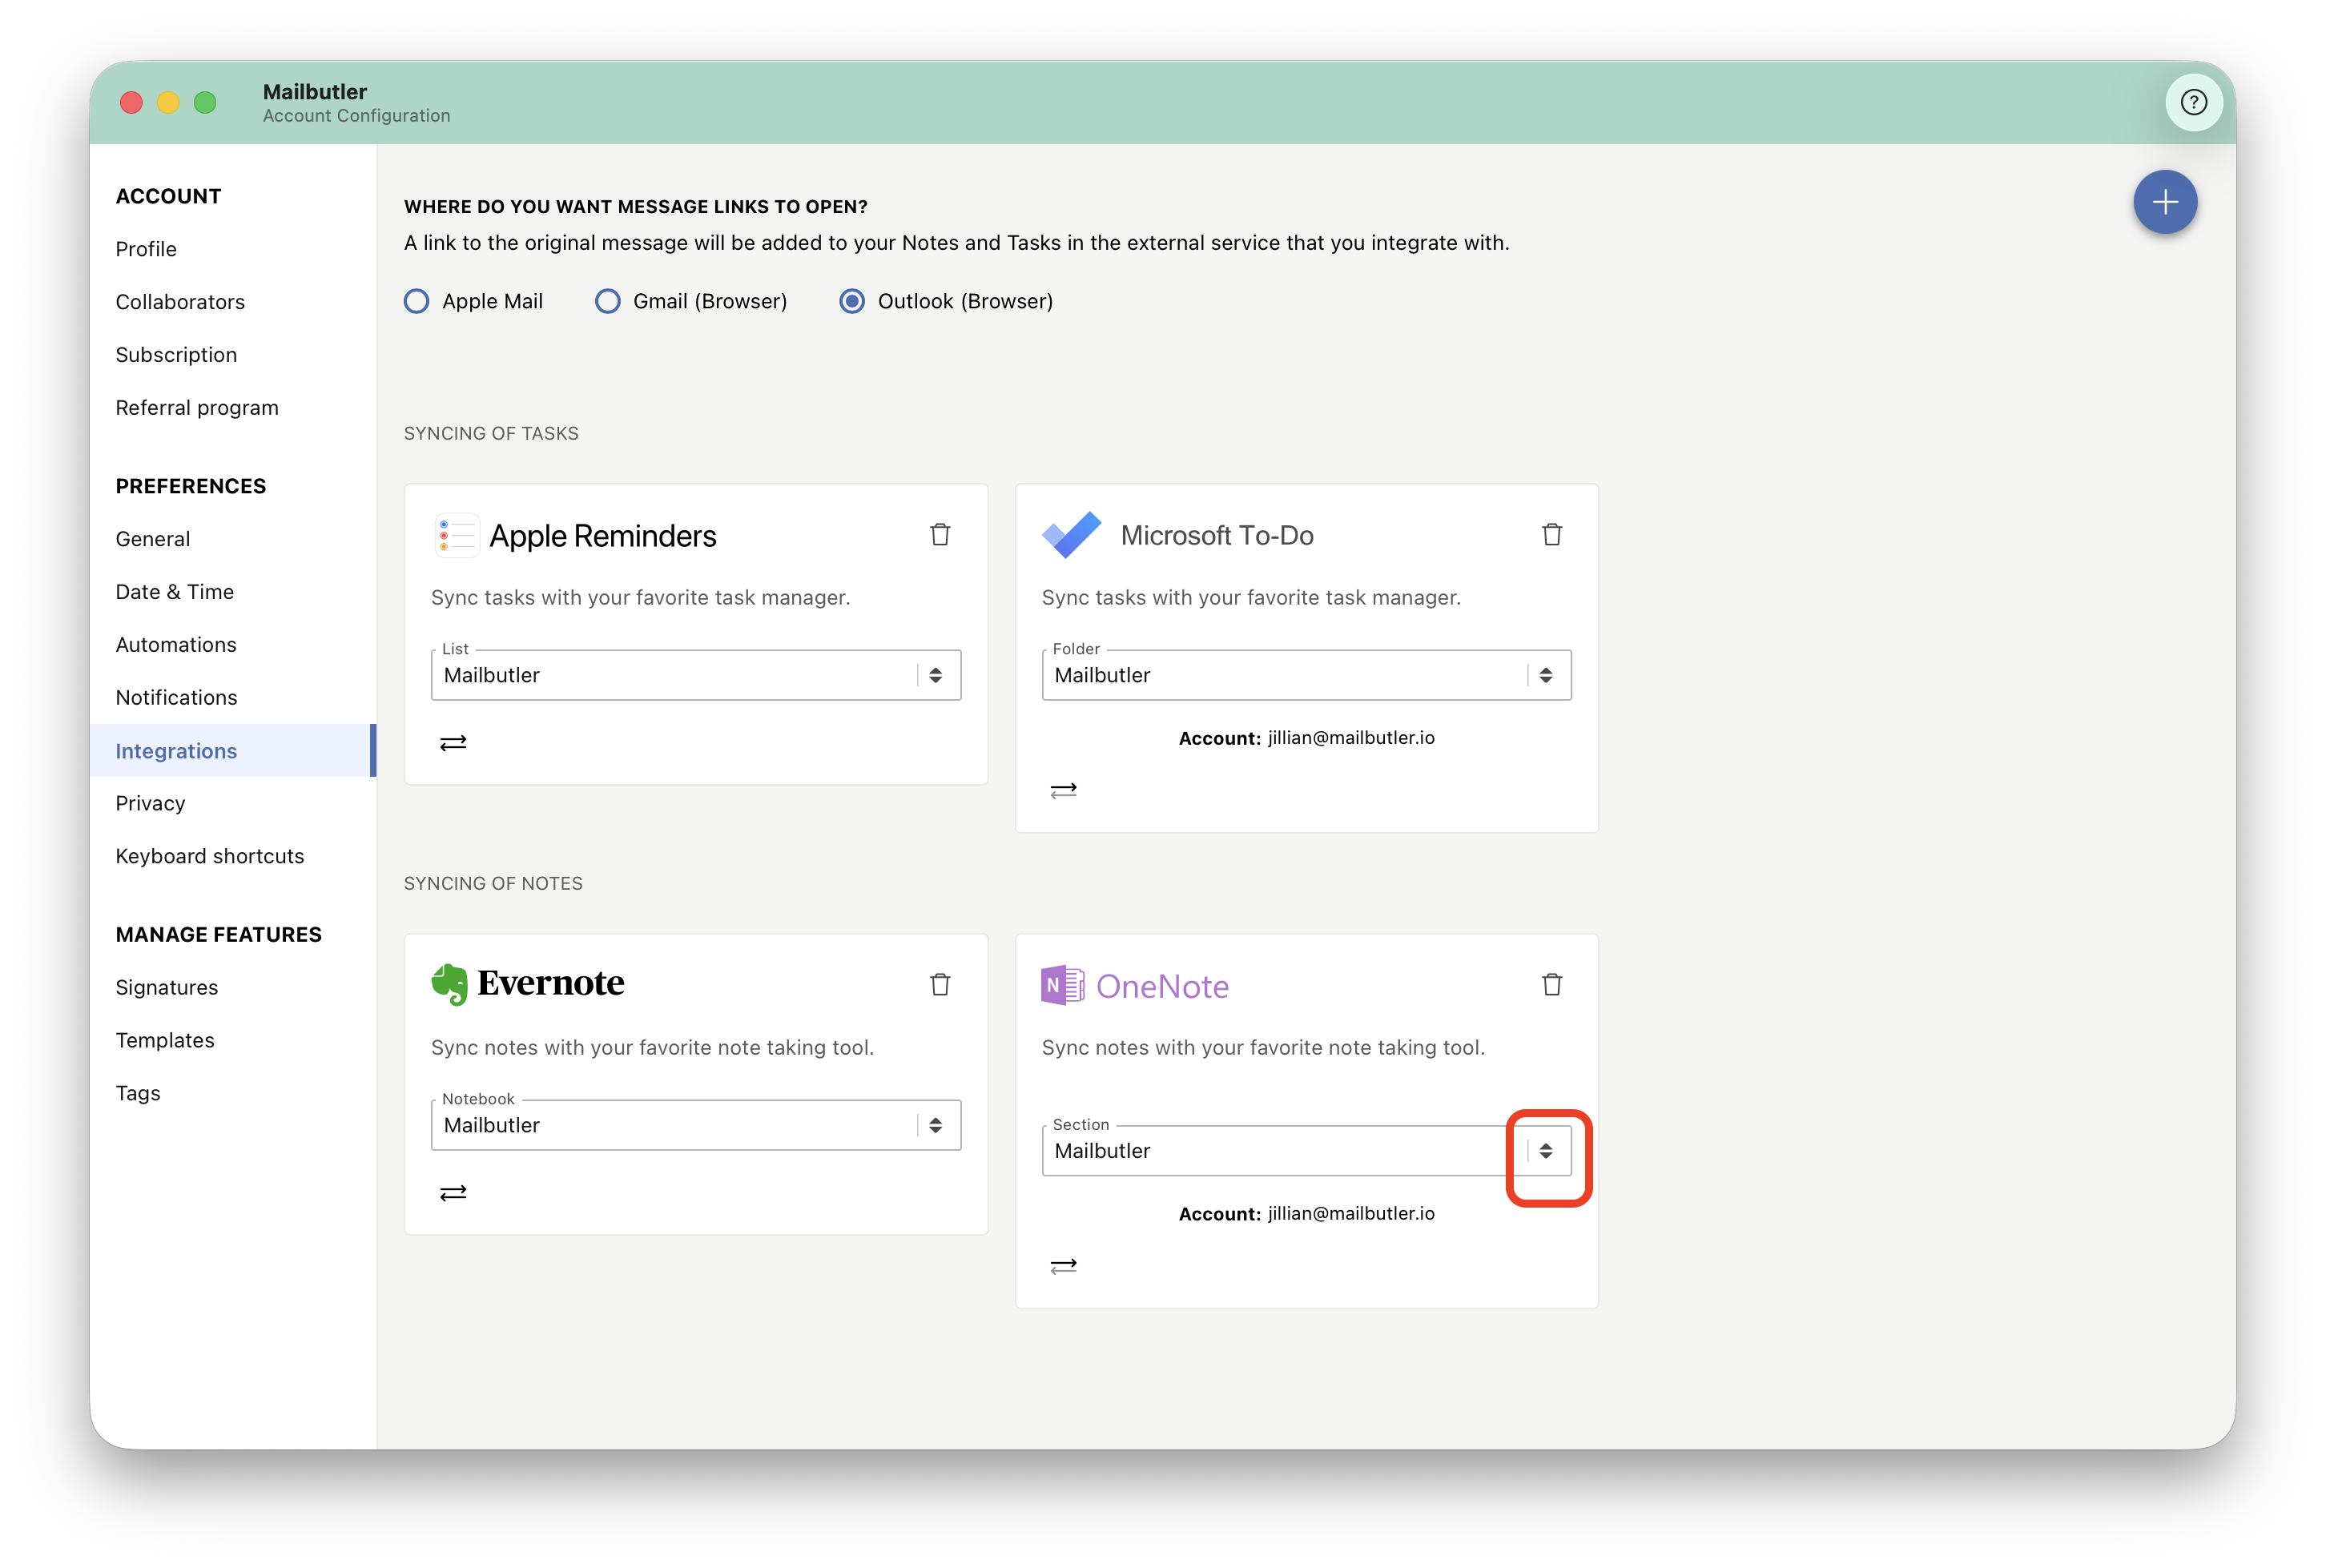Click the sync arrows under Microsoft To-Do

[1063, 791]
